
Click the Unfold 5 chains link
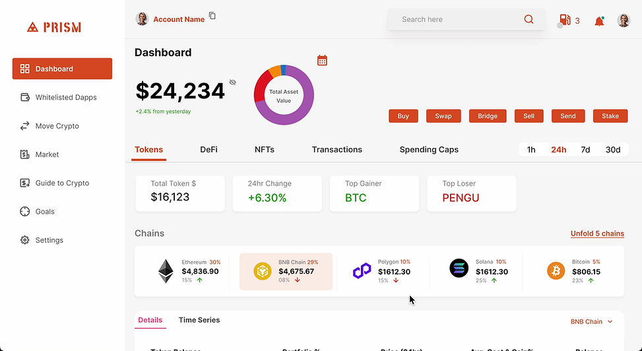click(597, 234)
